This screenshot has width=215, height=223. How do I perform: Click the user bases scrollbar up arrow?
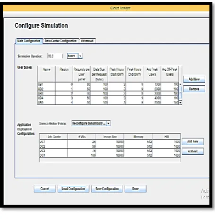[x=181, y=84]
